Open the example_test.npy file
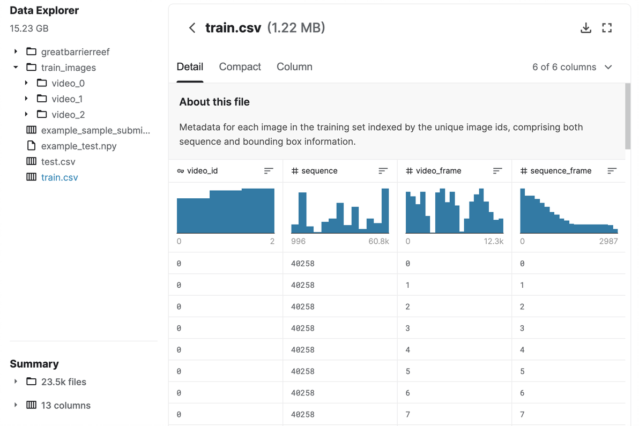The height and width of the screenshot is (426, 639). pos(78,146)
